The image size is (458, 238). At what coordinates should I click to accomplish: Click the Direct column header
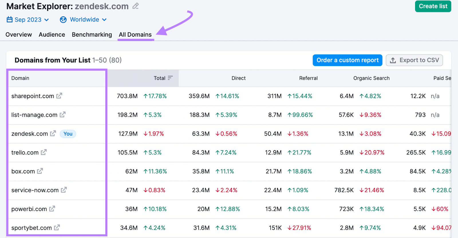click(x=238, y=78)
